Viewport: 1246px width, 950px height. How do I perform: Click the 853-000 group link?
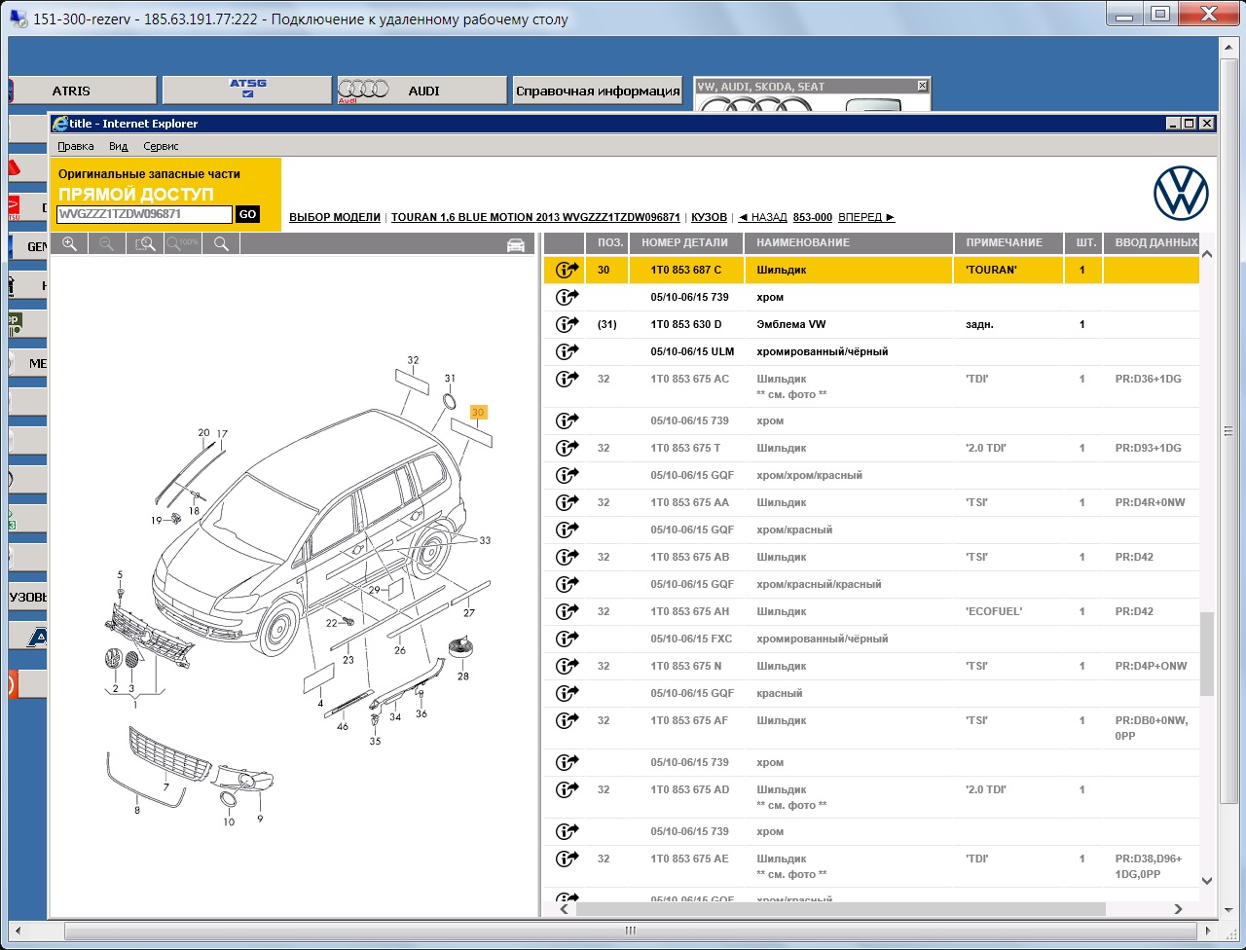coord(813,217)
